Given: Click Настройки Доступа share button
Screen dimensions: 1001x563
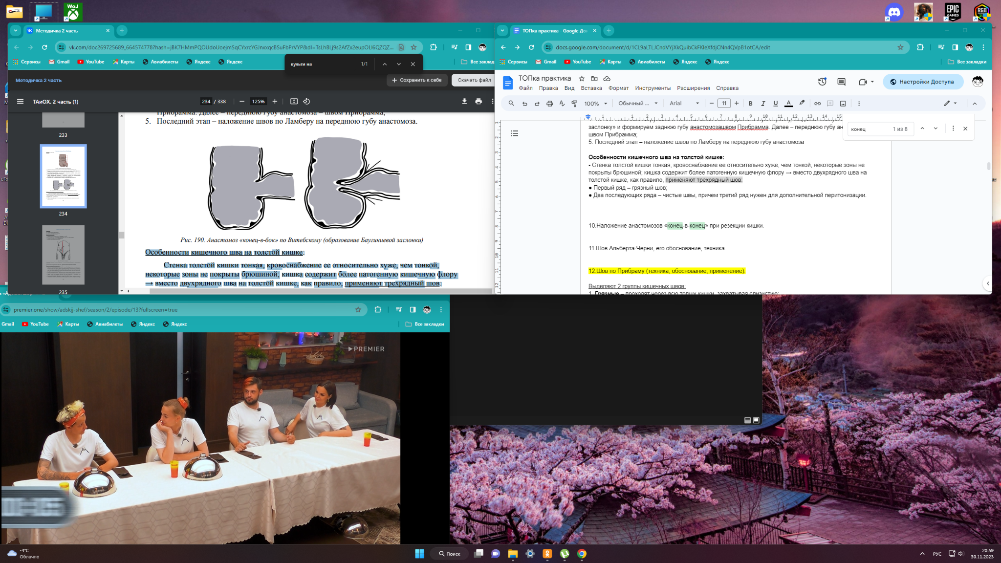Looking at the screenshot, I should (922, 82).
